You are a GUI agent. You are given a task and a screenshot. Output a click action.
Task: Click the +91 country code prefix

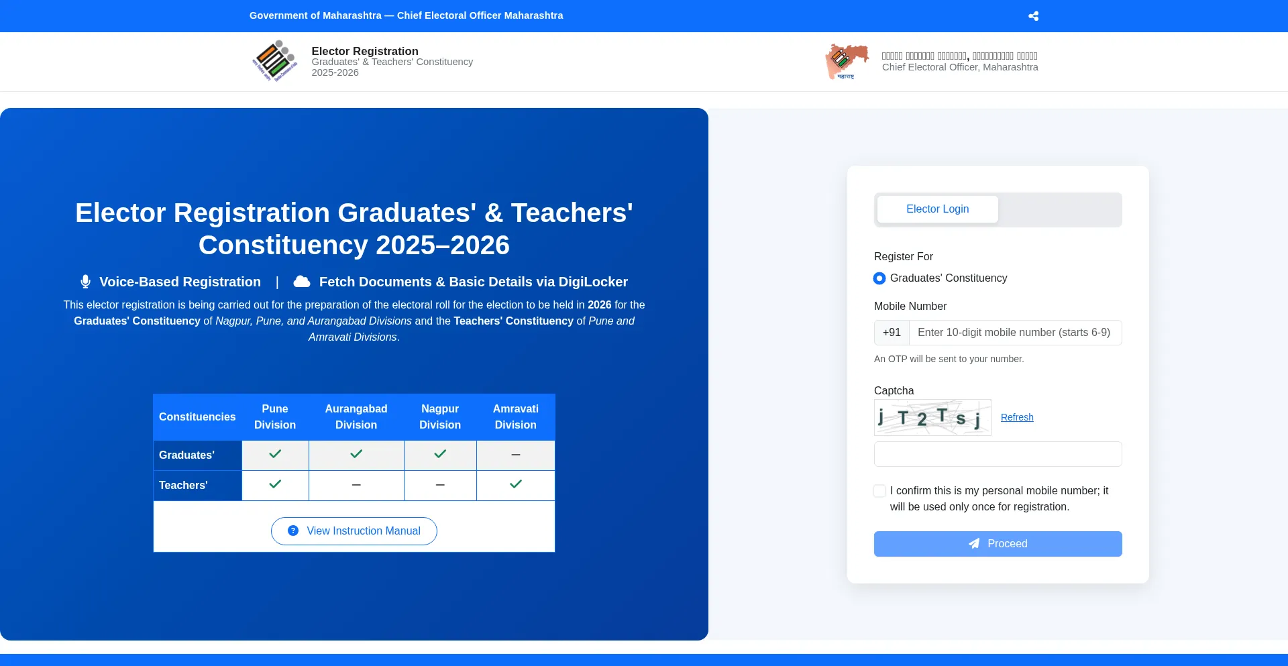(x=892, y=333)
